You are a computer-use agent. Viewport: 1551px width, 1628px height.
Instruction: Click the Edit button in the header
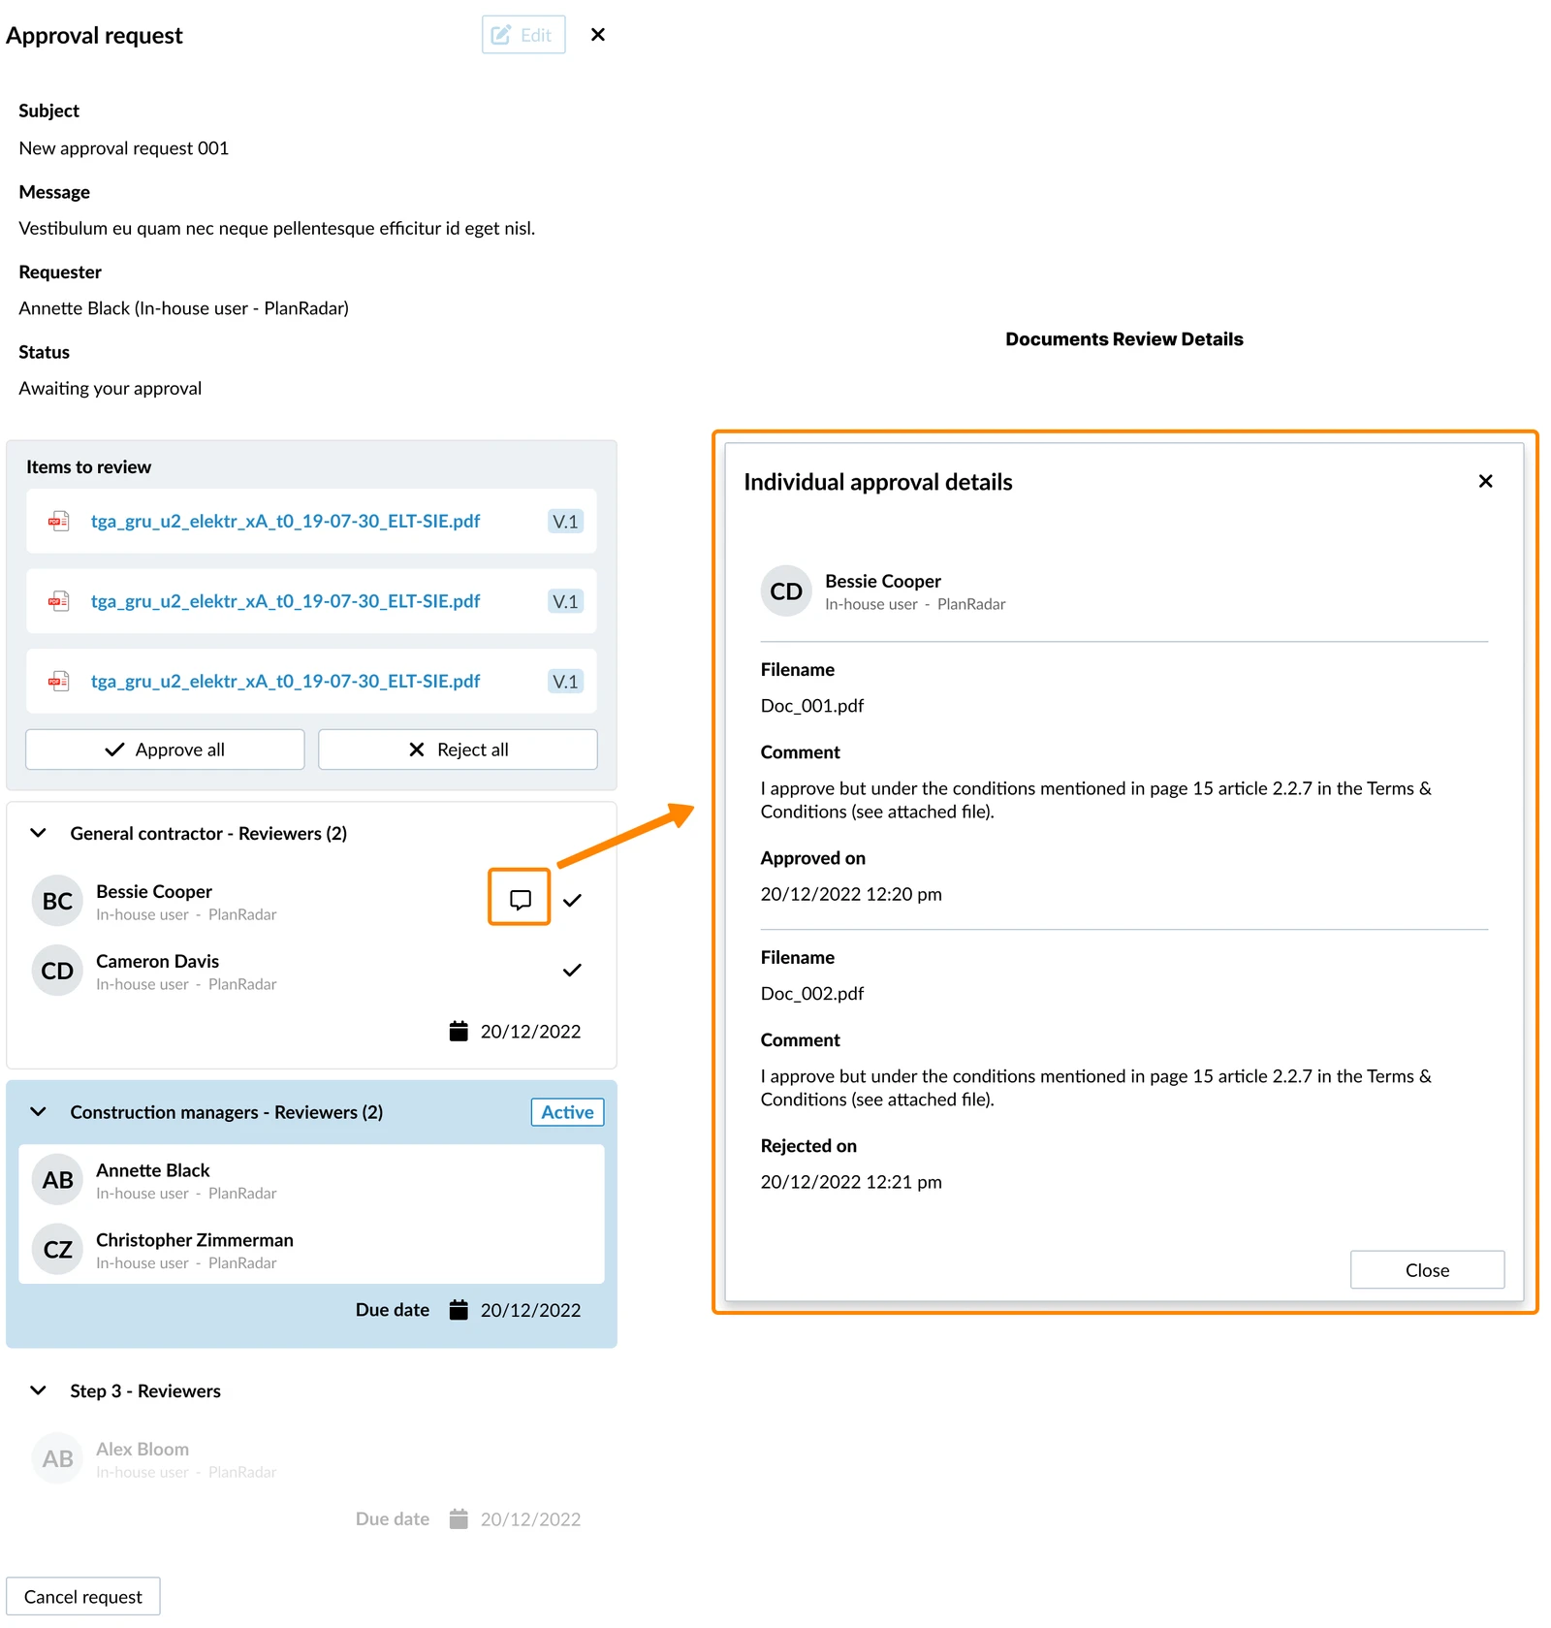(523, 35)
